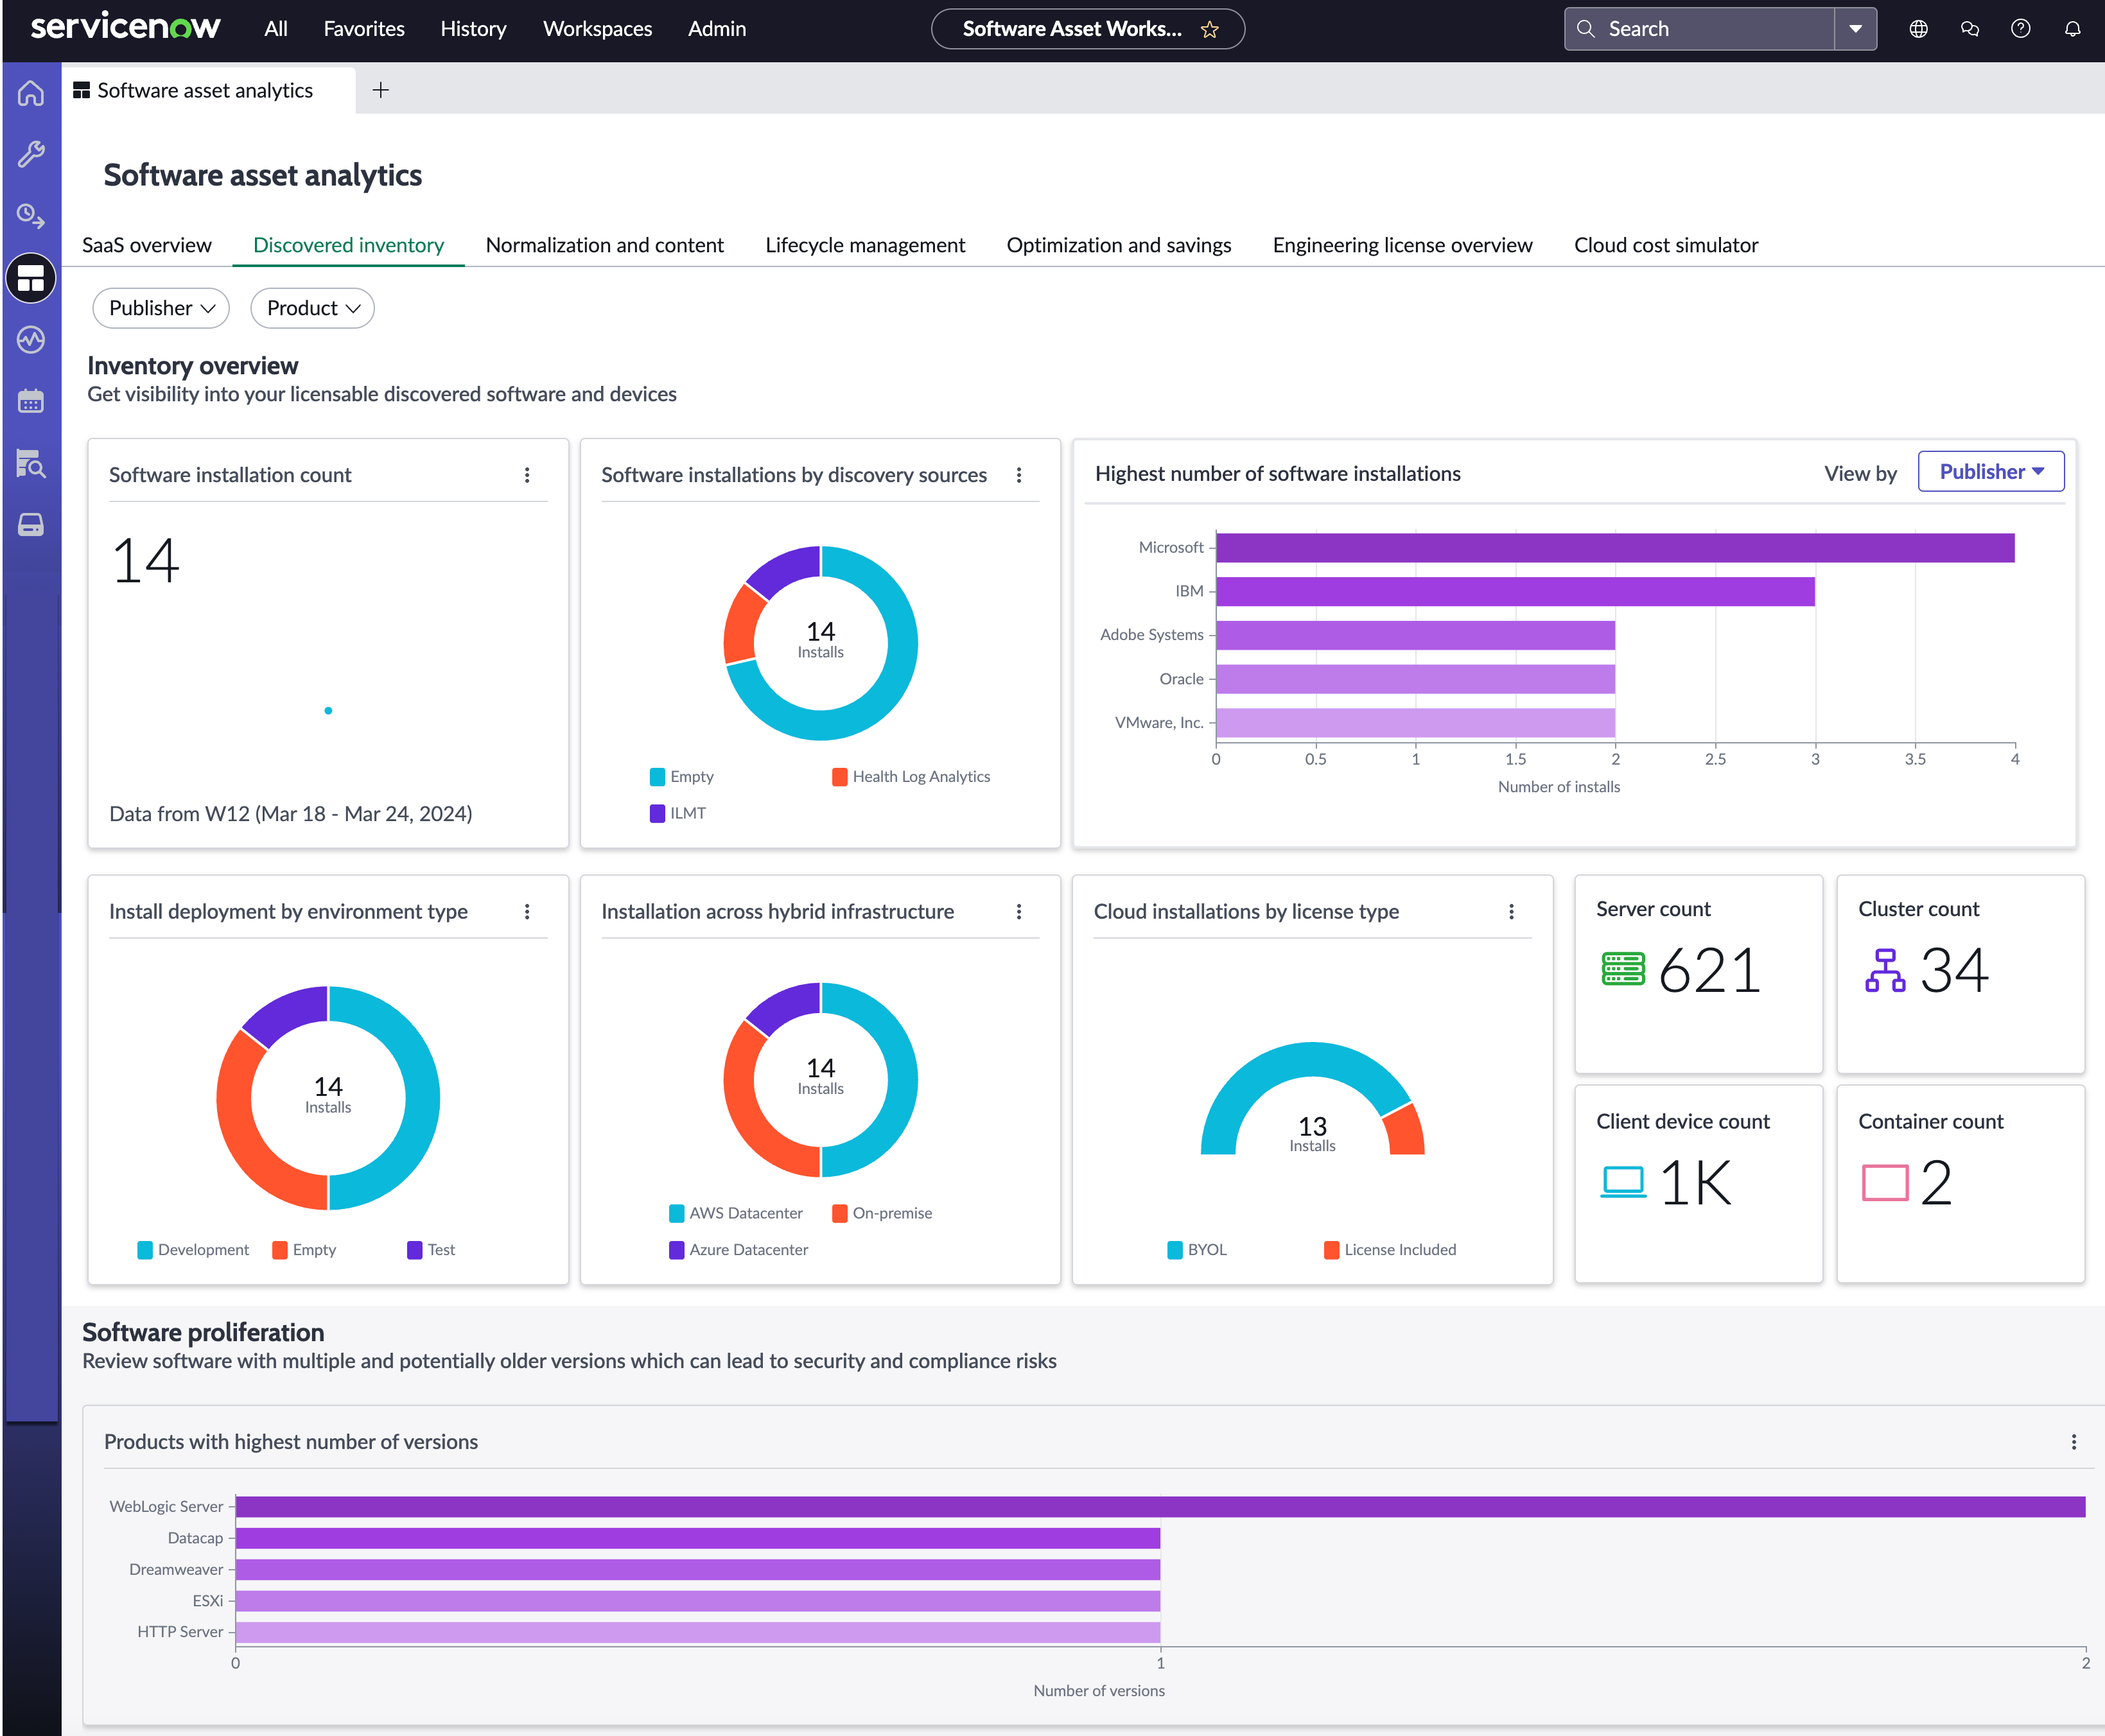The image size is (2105, 1736).
Task: Click the globe icon in the header
Action: [1918, 29]
